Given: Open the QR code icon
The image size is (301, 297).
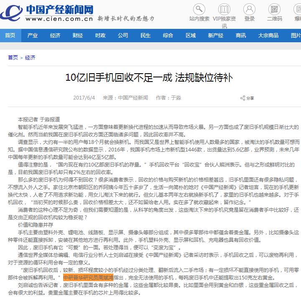Looking at the screenshot, I should 274,9.
